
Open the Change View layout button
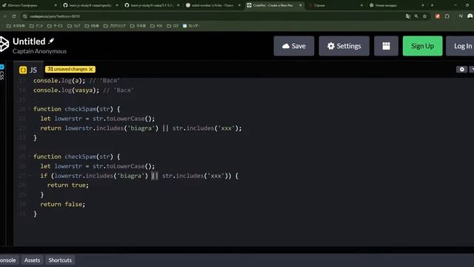click(x=386, y=46)
